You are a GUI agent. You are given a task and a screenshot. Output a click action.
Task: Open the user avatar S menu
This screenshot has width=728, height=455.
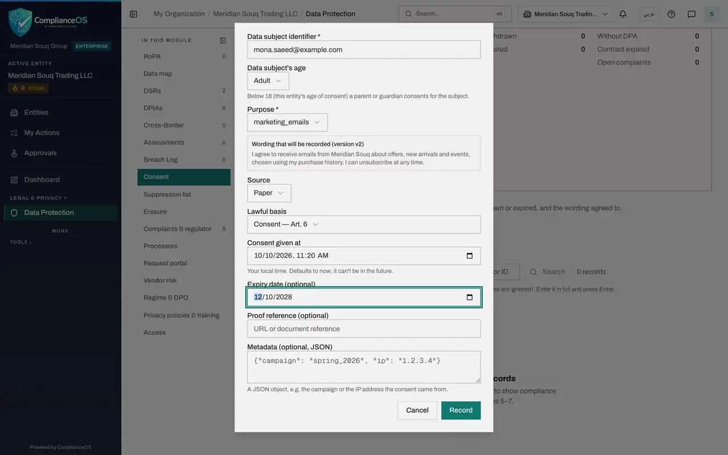pyautogui.click(x=712, y=14)
